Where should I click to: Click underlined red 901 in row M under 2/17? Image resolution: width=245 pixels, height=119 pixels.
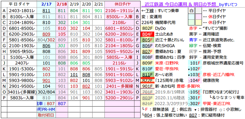tap(47, 80)
